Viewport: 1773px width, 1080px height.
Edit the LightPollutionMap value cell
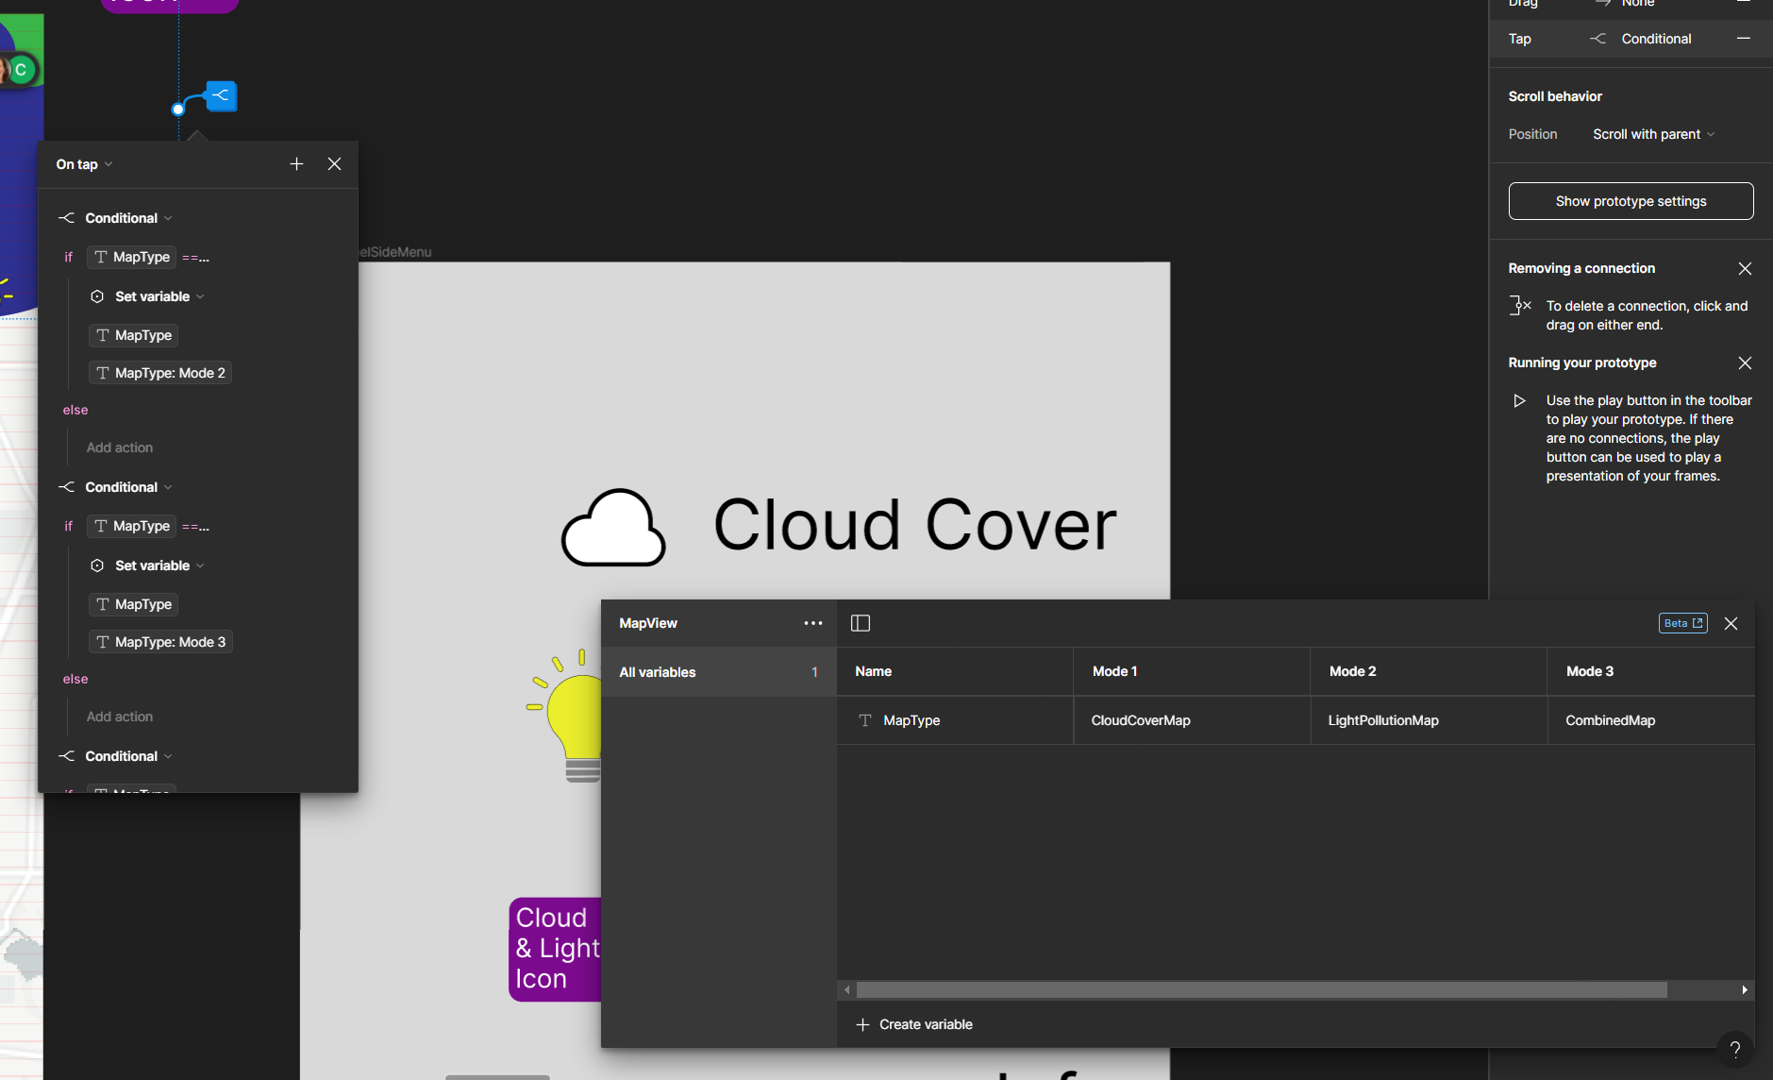tap(1429, 720)
